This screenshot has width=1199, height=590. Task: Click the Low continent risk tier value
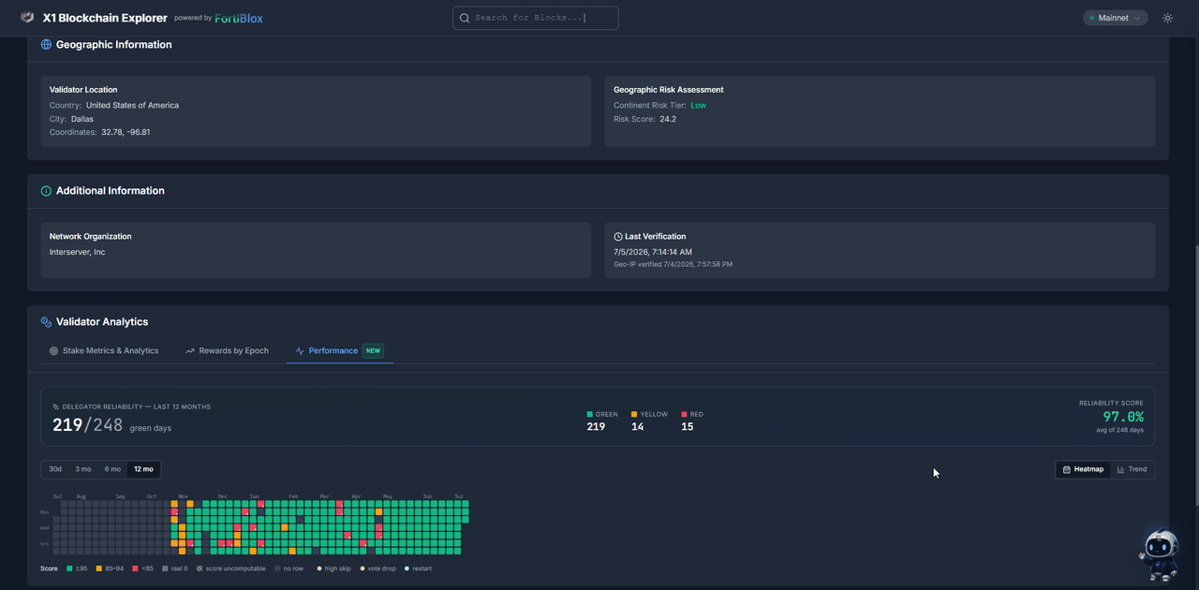[x=698, y=106]
